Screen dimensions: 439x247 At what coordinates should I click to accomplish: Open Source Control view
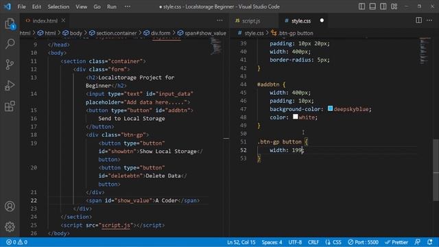[10, 64]
